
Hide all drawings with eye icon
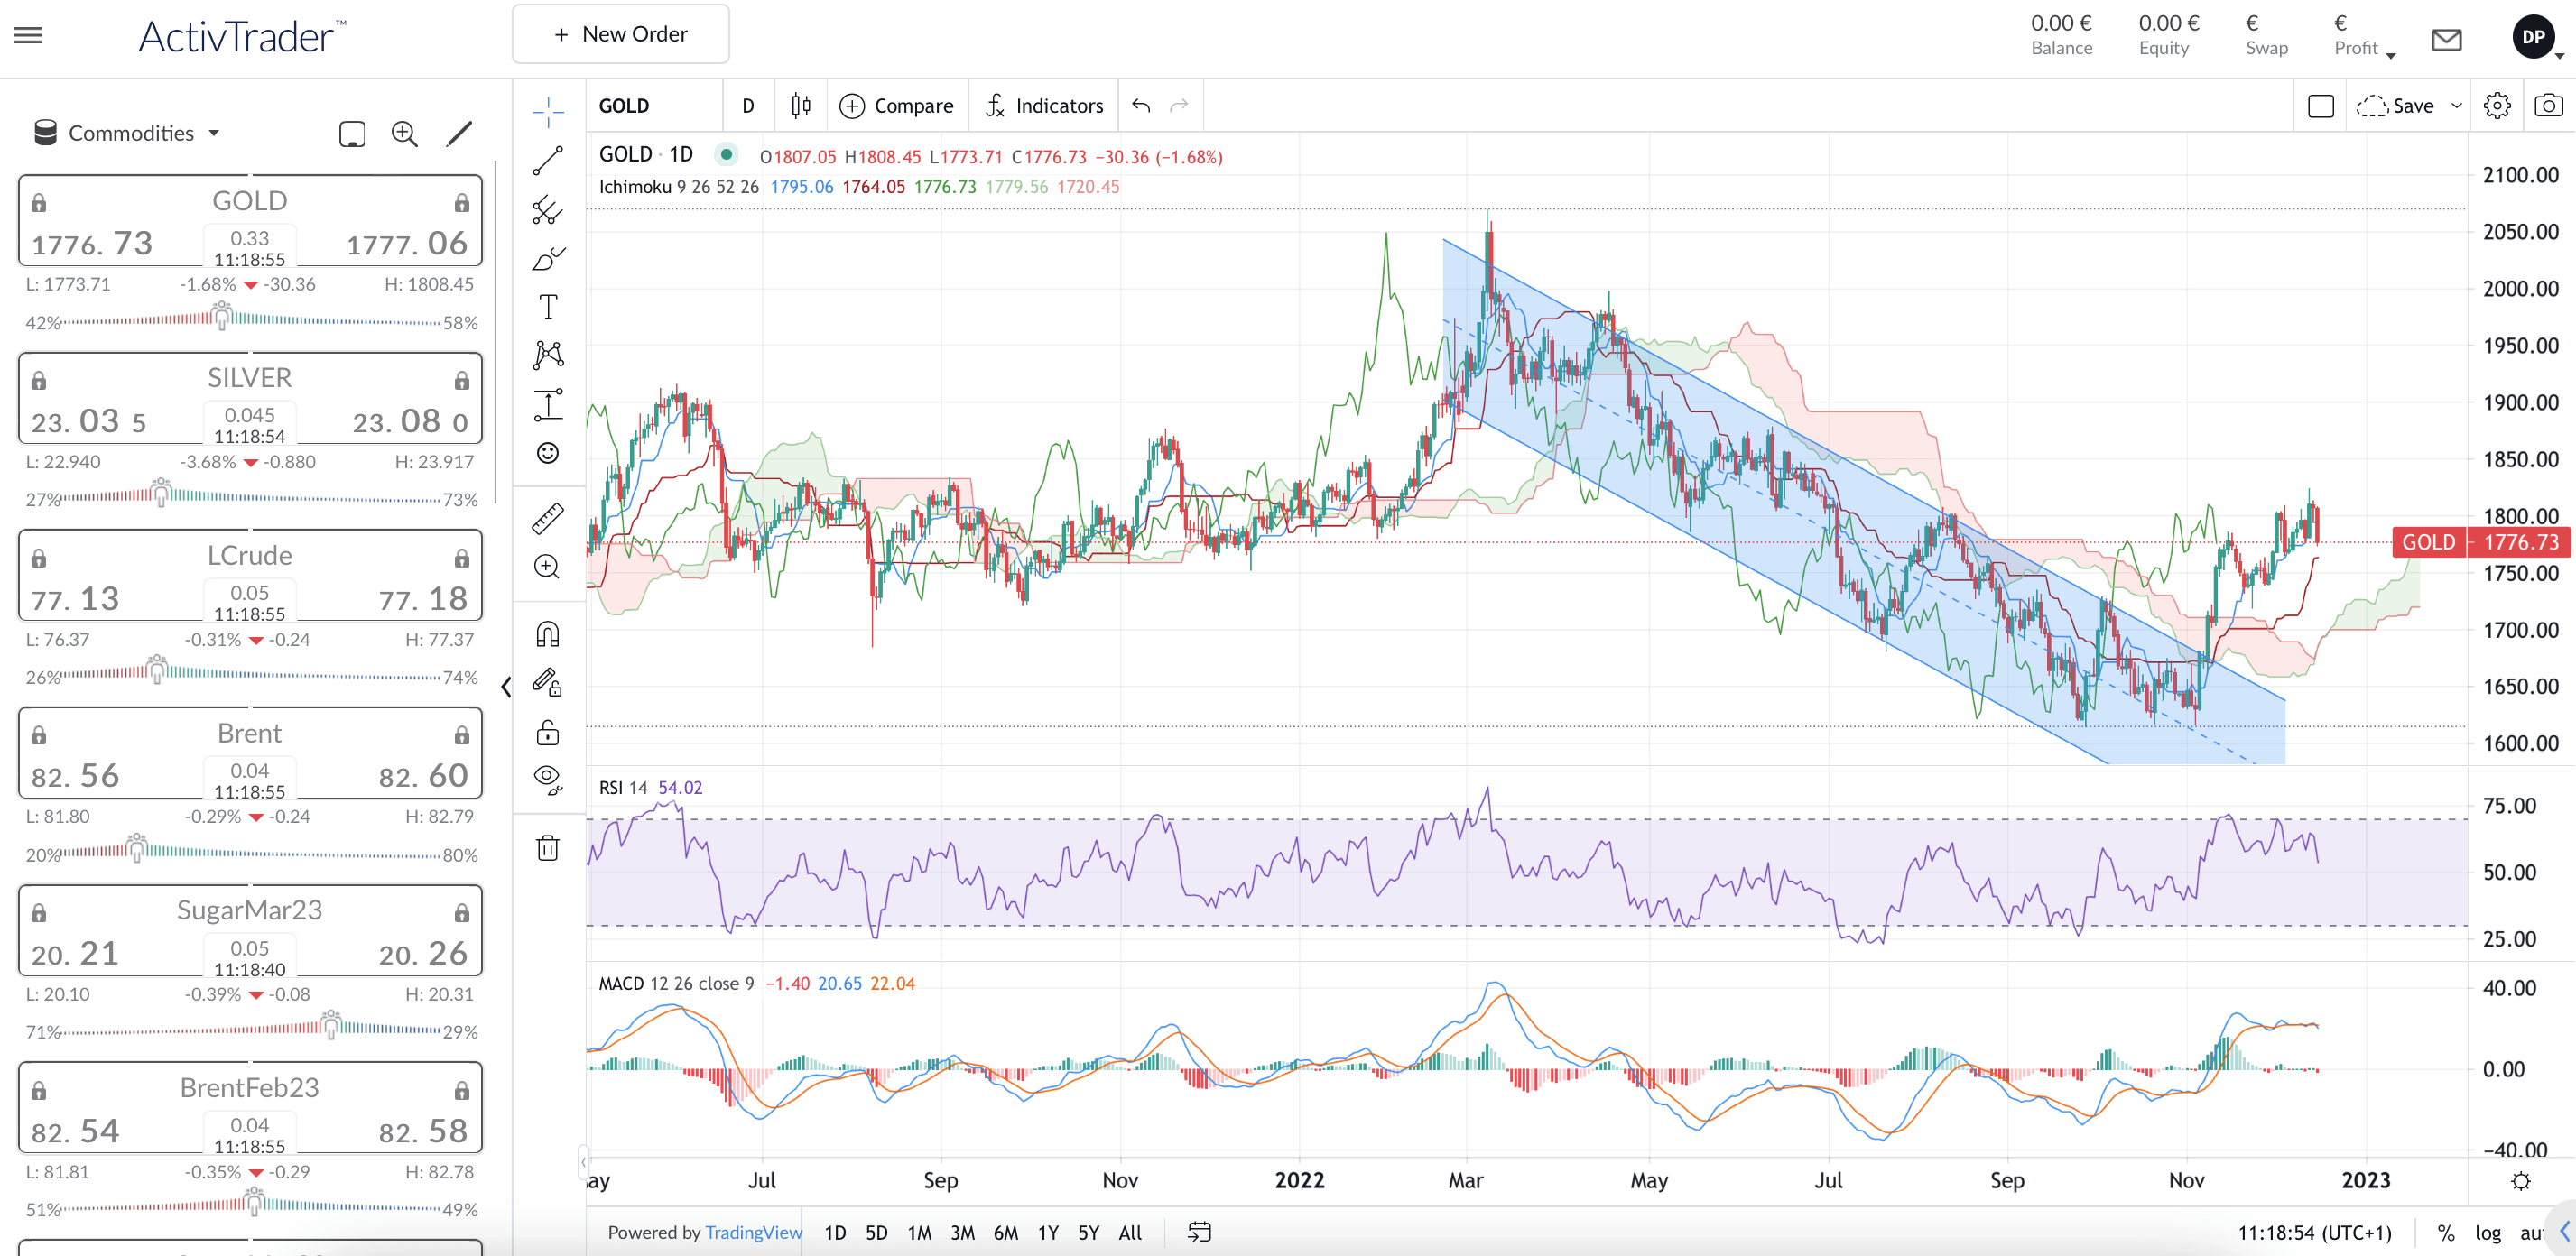(x=548, y=779)
